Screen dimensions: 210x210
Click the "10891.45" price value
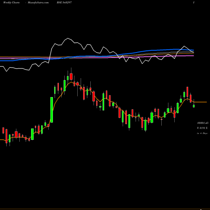click(x=203, y=123)
